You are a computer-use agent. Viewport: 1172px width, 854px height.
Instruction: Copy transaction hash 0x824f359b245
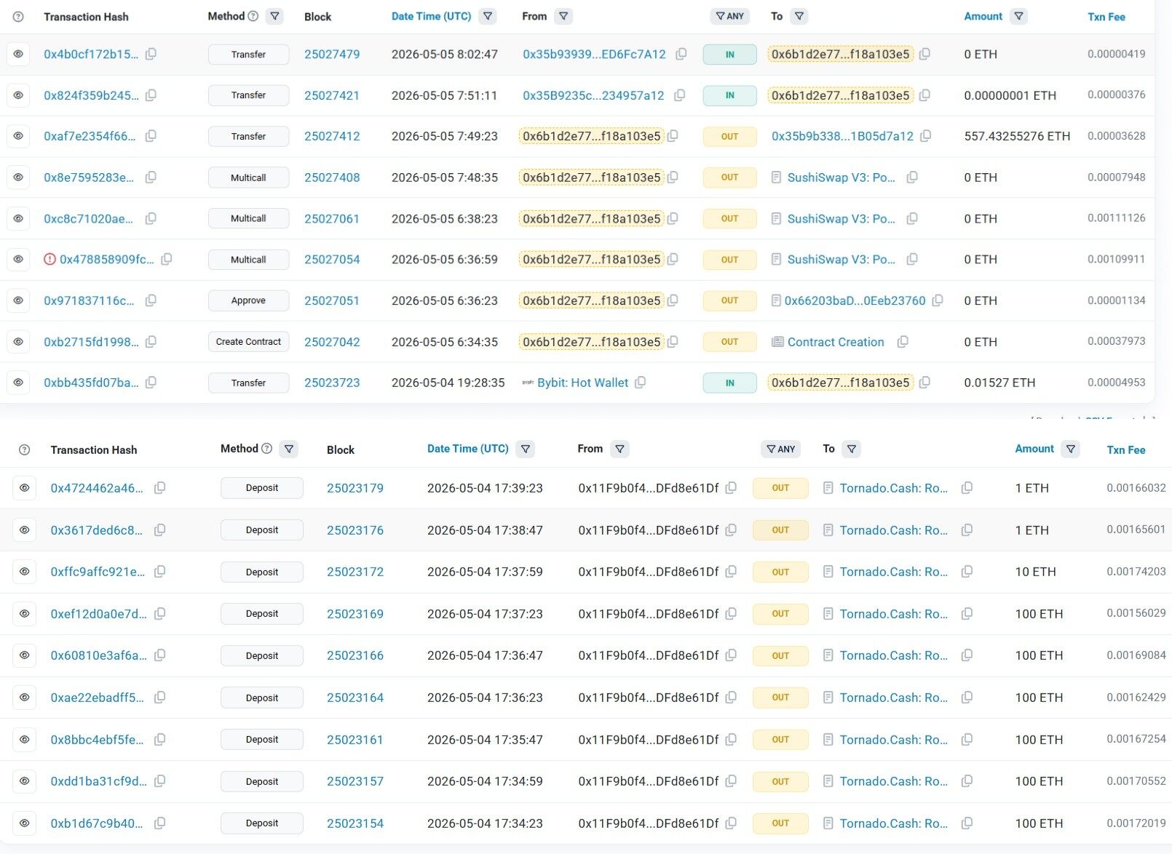[x=151, y=95]
